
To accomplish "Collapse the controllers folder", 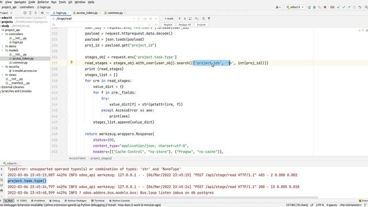I will pyautogui.click(x=2, y=34).
